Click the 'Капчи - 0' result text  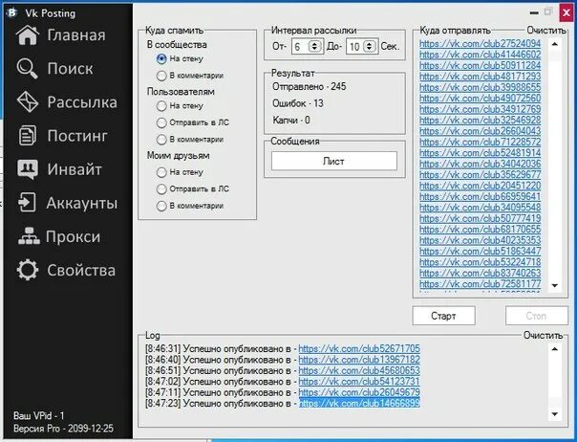point(291,121)
